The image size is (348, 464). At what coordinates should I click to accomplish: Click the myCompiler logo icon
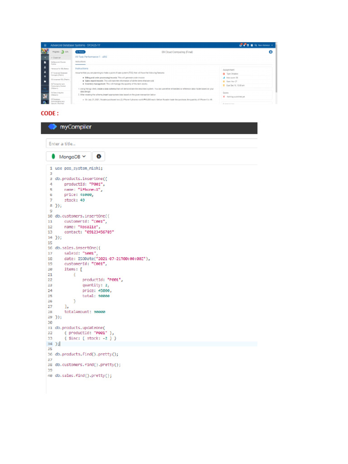pyautogui.click(x=53, y=127)
